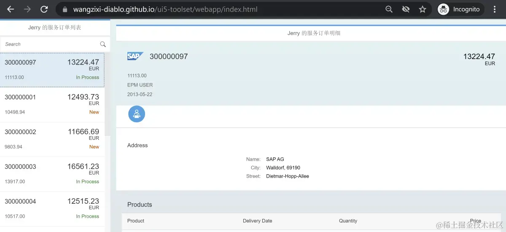
Task: Click net value 9803.94 in list
Action: pos(13,147)
